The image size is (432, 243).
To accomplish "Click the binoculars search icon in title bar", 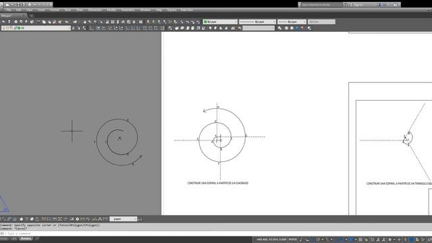I will tap(345, 5).
